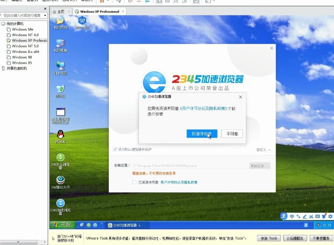This screenshot has height=245, width=334.
Task: Select Windows 95 in the library
Action: click(22, 63)
